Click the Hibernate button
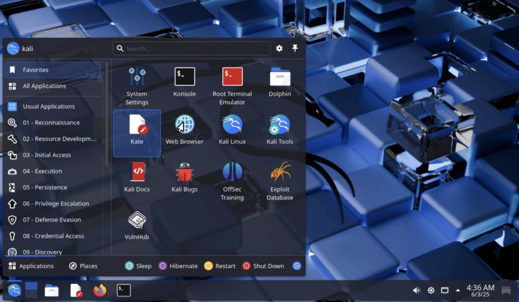Image resolution: width=519 pixels, height=302 pixels. pos(178,266)
